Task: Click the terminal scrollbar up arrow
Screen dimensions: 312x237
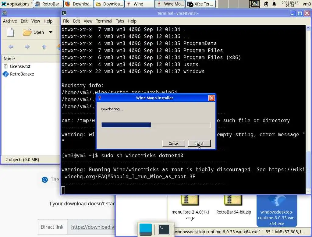Action: (308, 28)
